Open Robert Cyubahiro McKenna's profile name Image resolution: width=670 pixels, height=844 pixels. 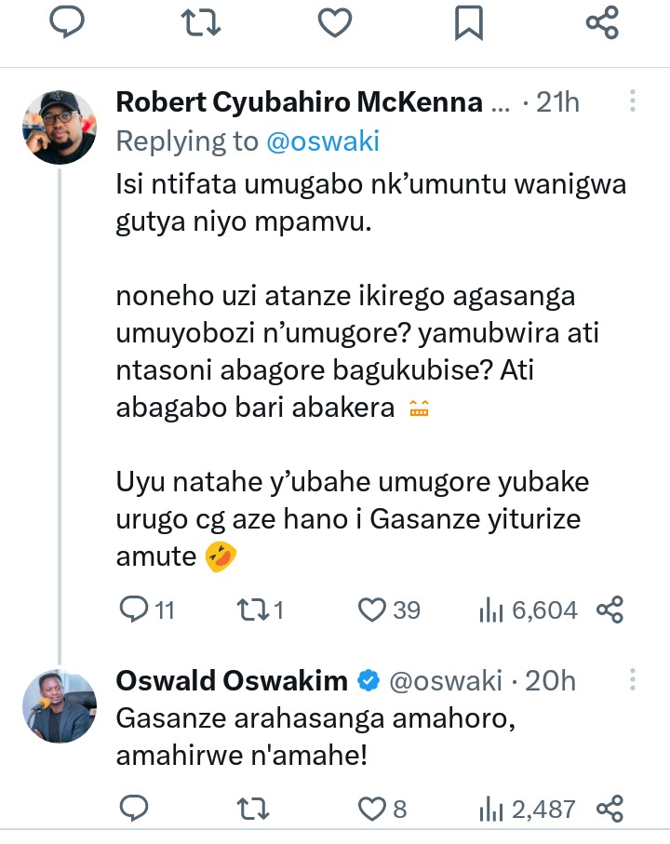coord(299,102)
